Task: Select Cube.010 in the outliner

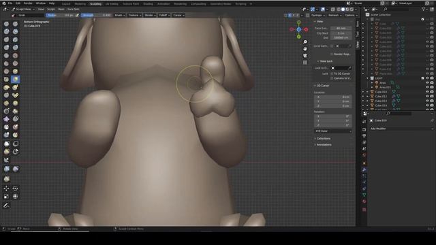Action: 381,92
